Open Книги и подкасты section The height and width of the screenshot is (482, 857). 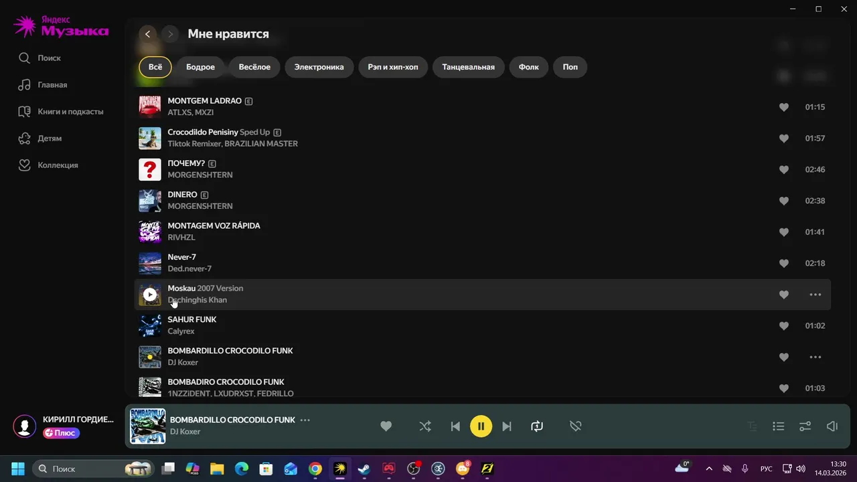tap(61, 112)
